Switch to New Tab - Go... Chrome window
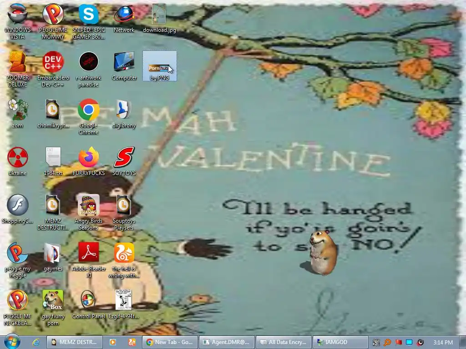The height and width of the screenshot is (349, 466). click(170, 342)
